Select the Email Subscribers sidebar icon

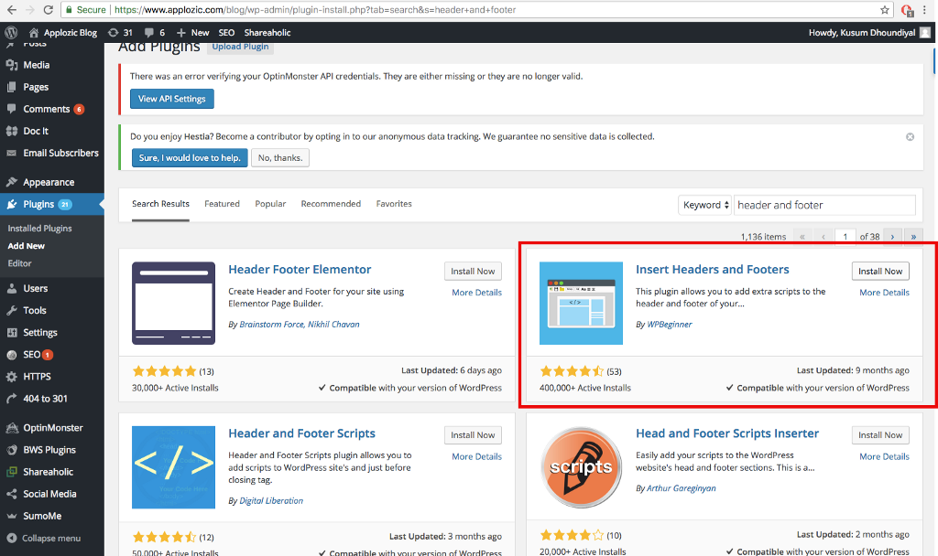tap(12, 153)
